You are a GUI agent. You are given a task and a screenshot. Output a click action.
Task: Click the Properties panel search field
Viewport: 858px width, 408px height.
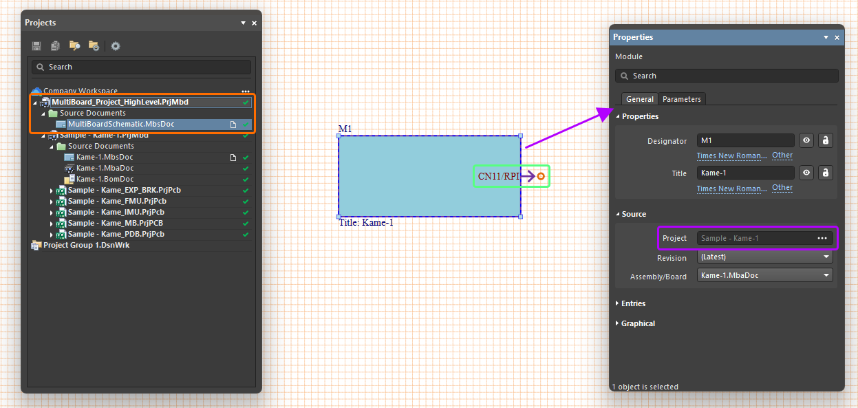(x=727, y=76)
